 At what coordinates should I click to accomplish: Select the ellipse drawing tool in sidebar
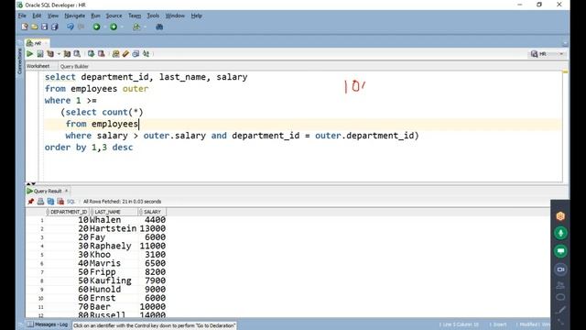click(560, 297)
